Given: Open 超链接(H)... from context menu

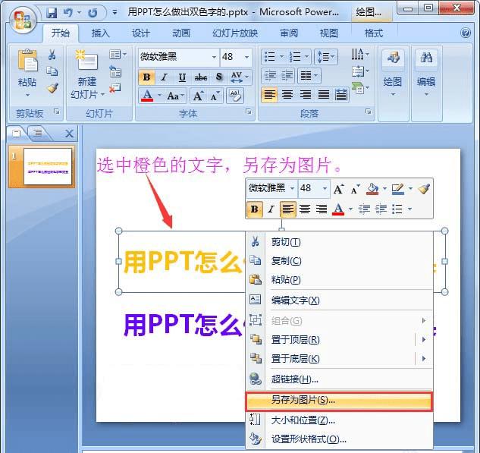Looking at the screenshot, I should coord(339,379).
